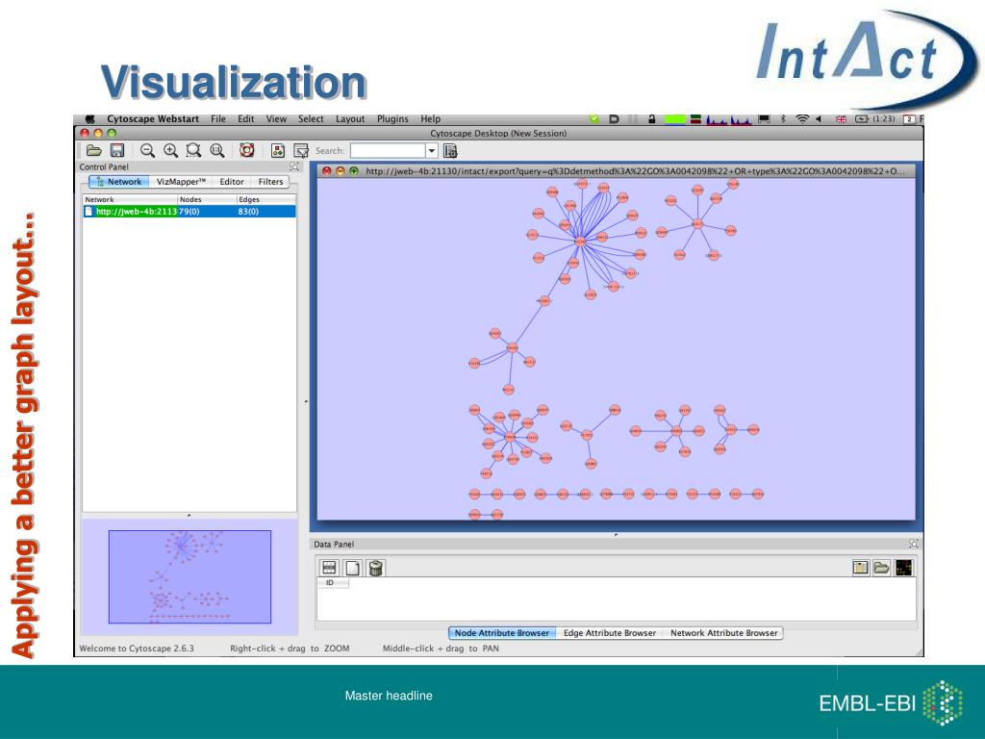Open the Help menu
This screenshot has height=739, width=985.
coord(430,118)
